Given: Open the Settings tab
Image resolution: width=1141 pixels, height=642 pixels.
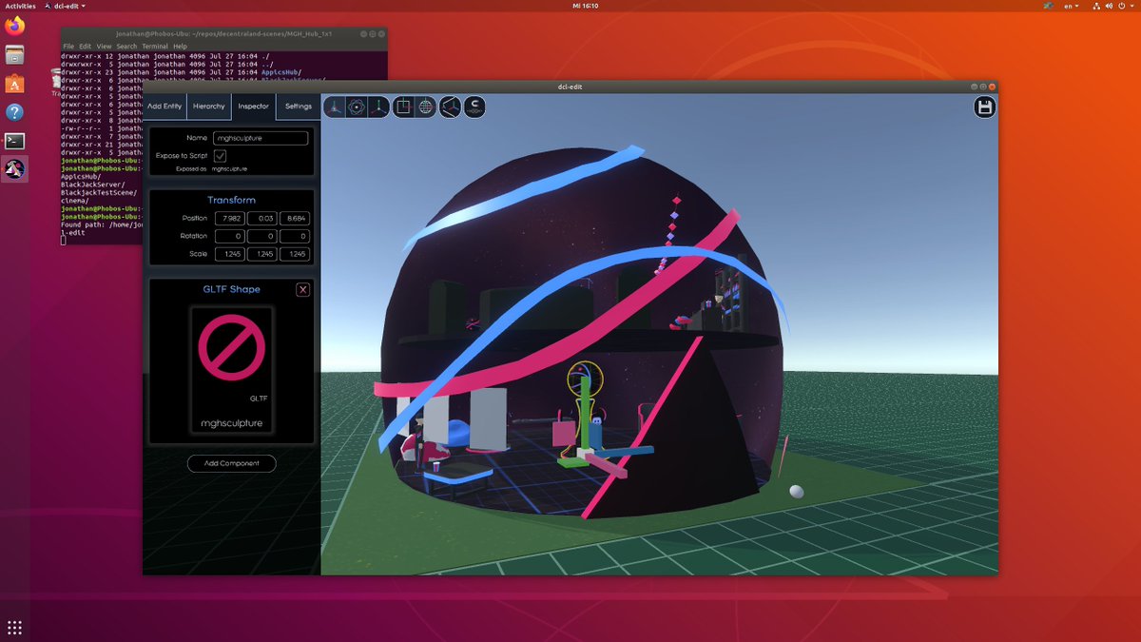Looking at the screenshot, I should tap(299, 107).
